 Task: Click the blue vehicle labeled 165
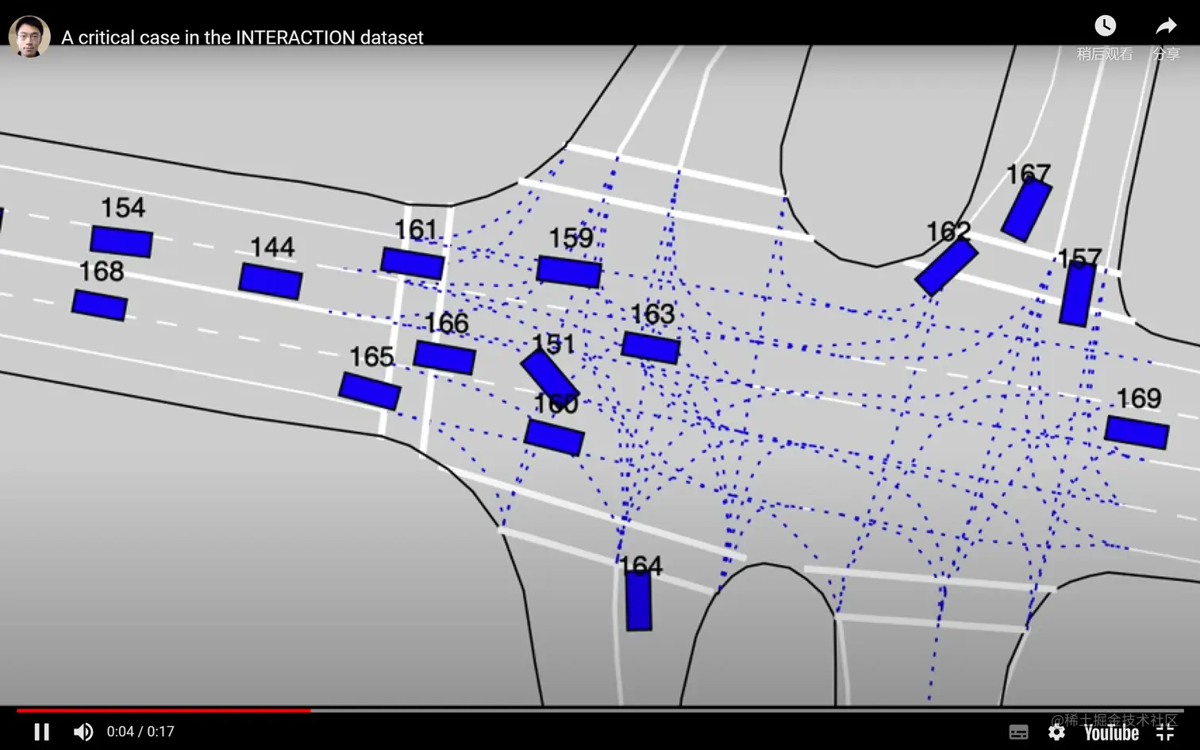pyautogui.click(x=370, y=390)
